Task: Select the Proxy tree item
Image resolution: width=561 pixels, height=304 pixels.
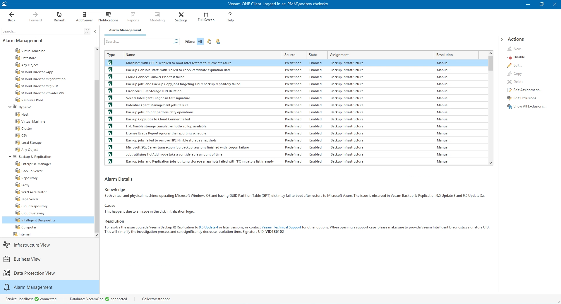Action: [x=25, y=185]
